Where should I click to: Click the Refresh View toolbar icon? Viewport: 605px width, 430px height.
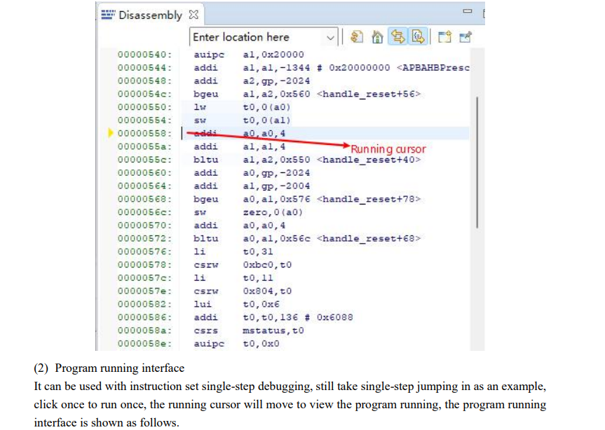[357, 37]
